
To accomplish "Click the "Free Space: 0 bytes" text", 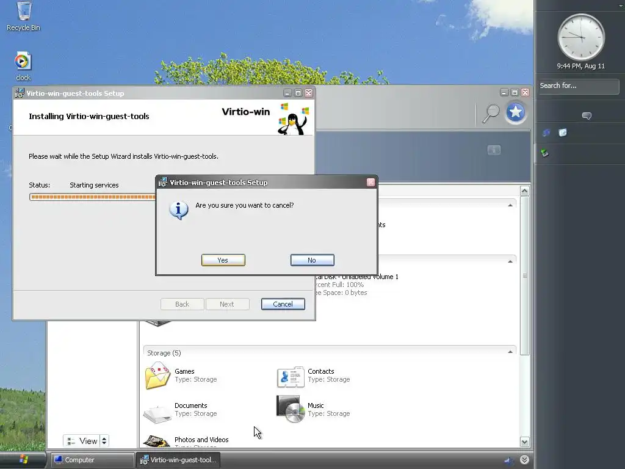I will coord(342,293).
